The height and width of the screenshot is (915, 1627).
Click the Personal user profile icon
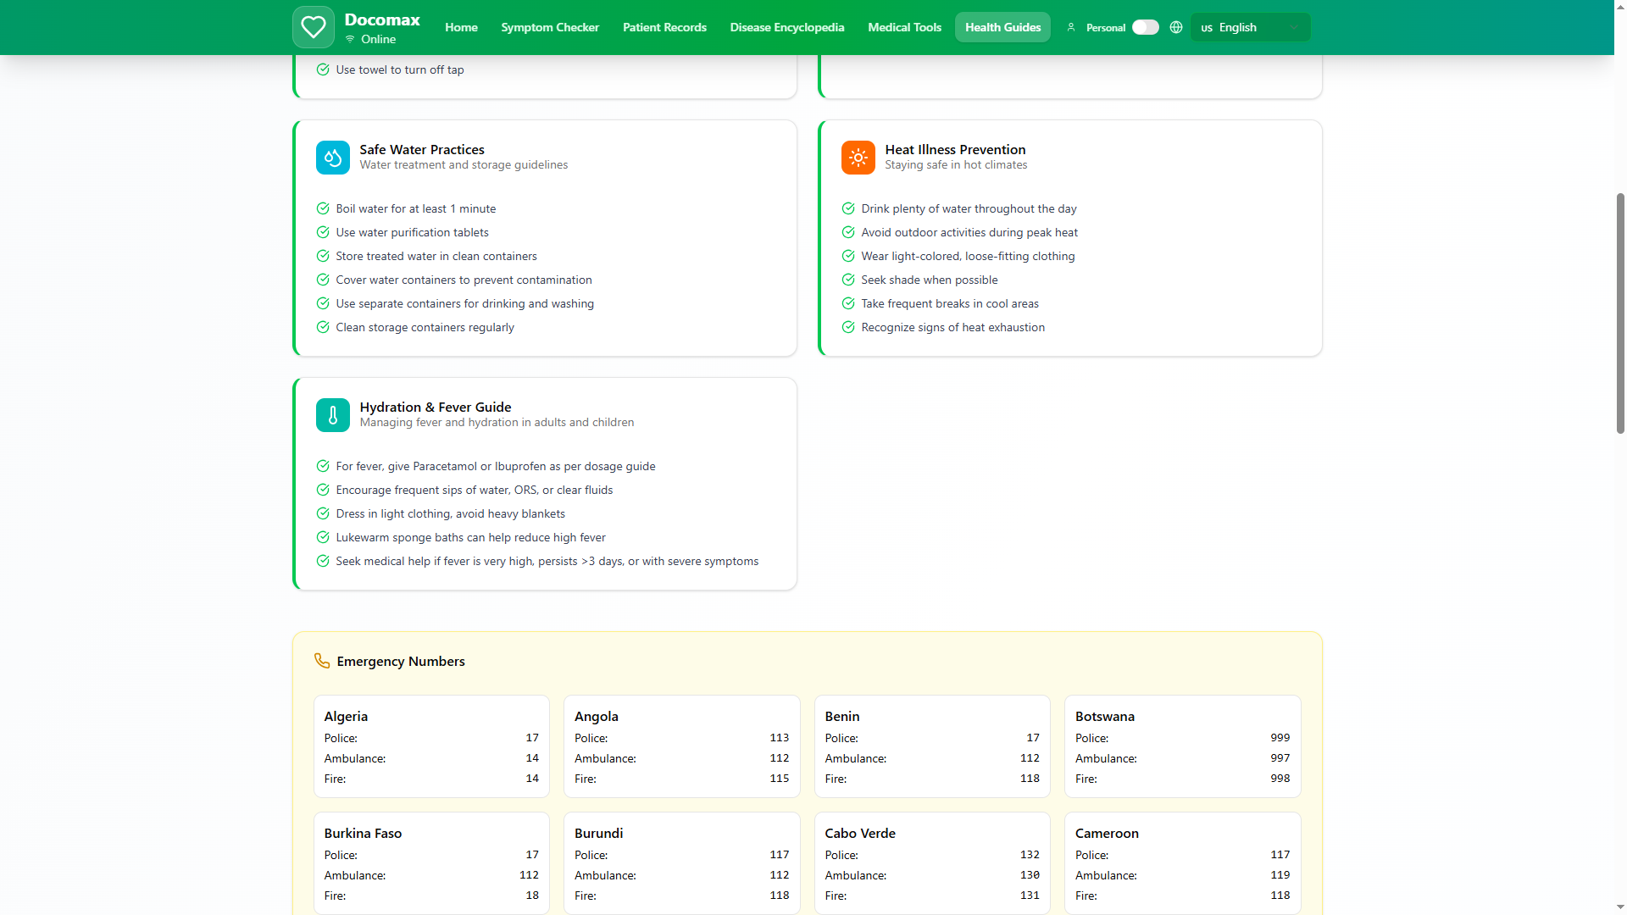click(x=1071, y=27)
